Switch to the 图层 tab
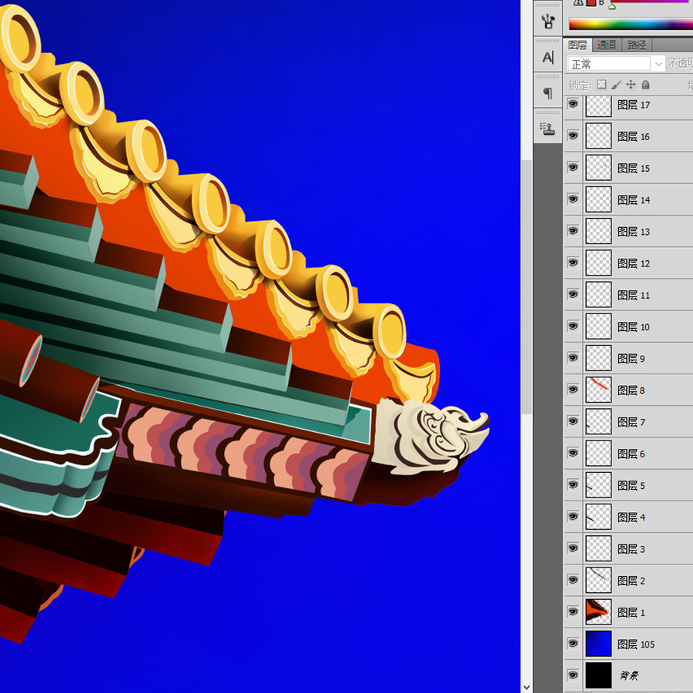The width and height of the screenshot is (693, 693). click(x=577, y=45)
